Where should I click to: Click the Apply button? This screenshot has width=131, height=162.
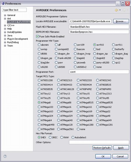(x=121, y=148)
